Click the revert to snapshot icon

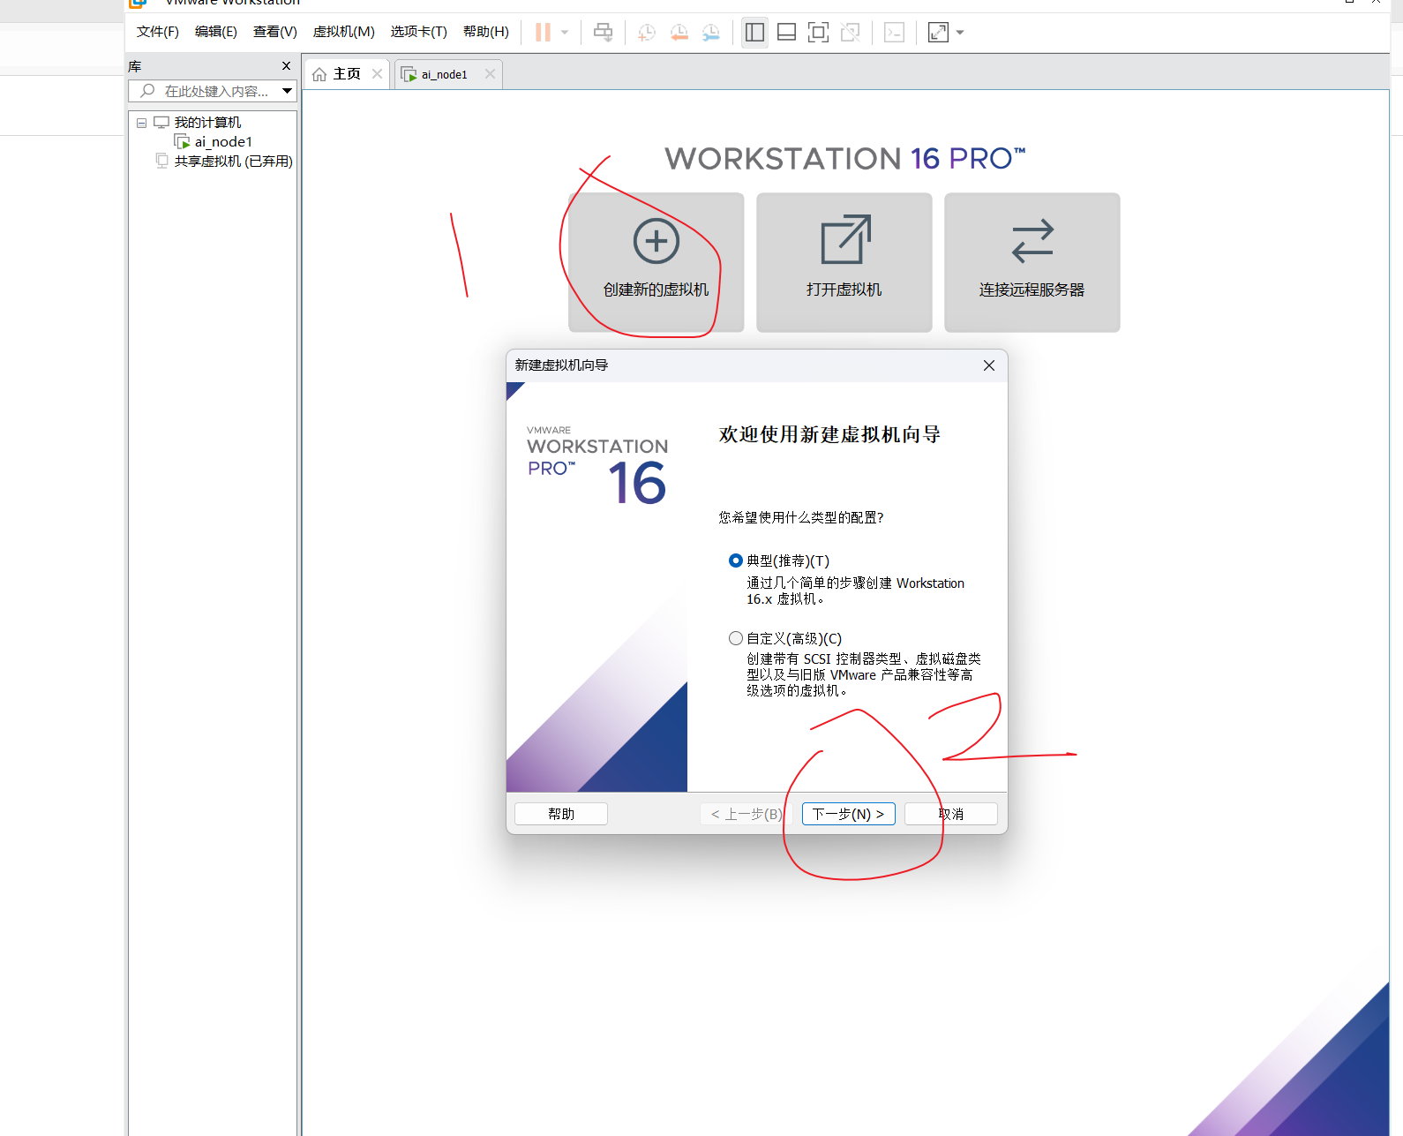pyautogui.click(x=679, y=33)
